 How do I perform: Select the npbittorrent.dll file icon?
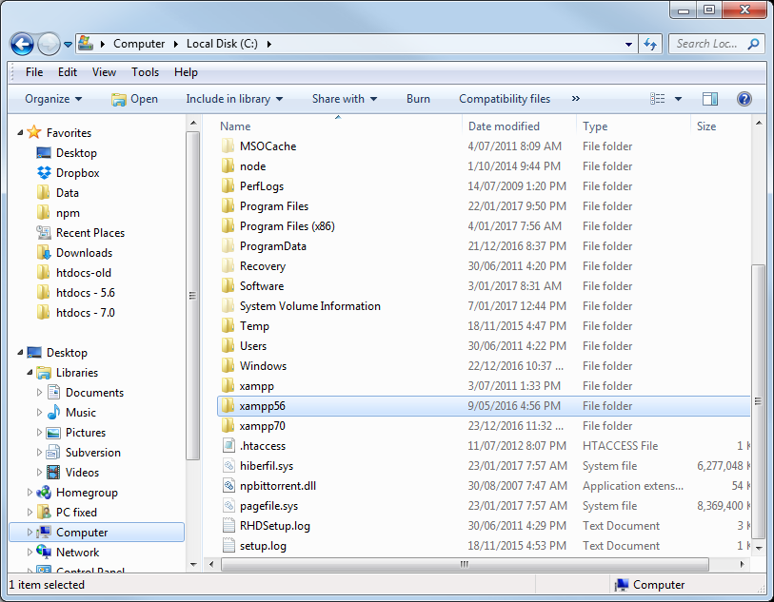click(x=228, y=486)
